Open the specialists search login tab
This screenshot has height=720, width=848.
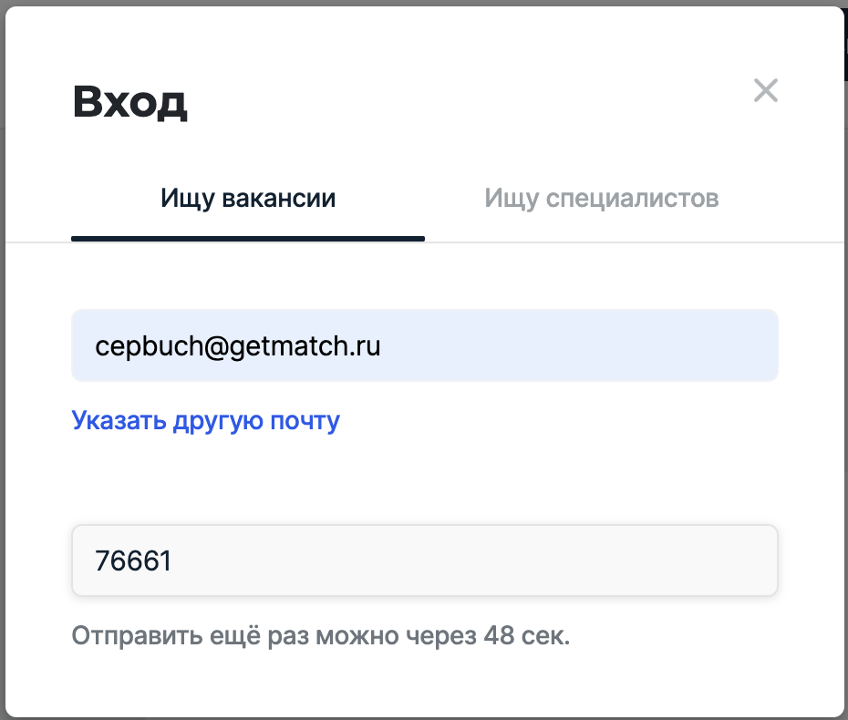[602, 199]
